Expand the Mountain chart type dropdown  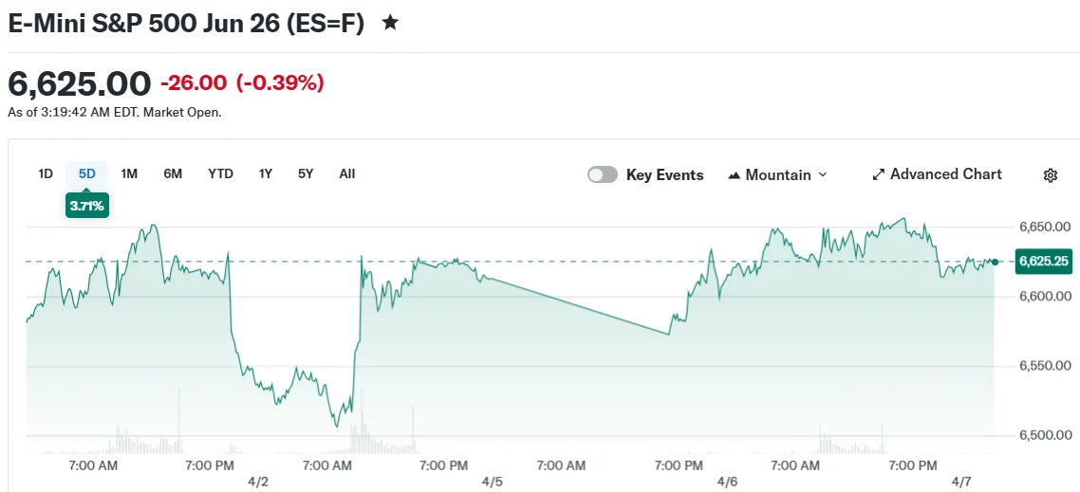pyautogui.click(x=822, y=174)
